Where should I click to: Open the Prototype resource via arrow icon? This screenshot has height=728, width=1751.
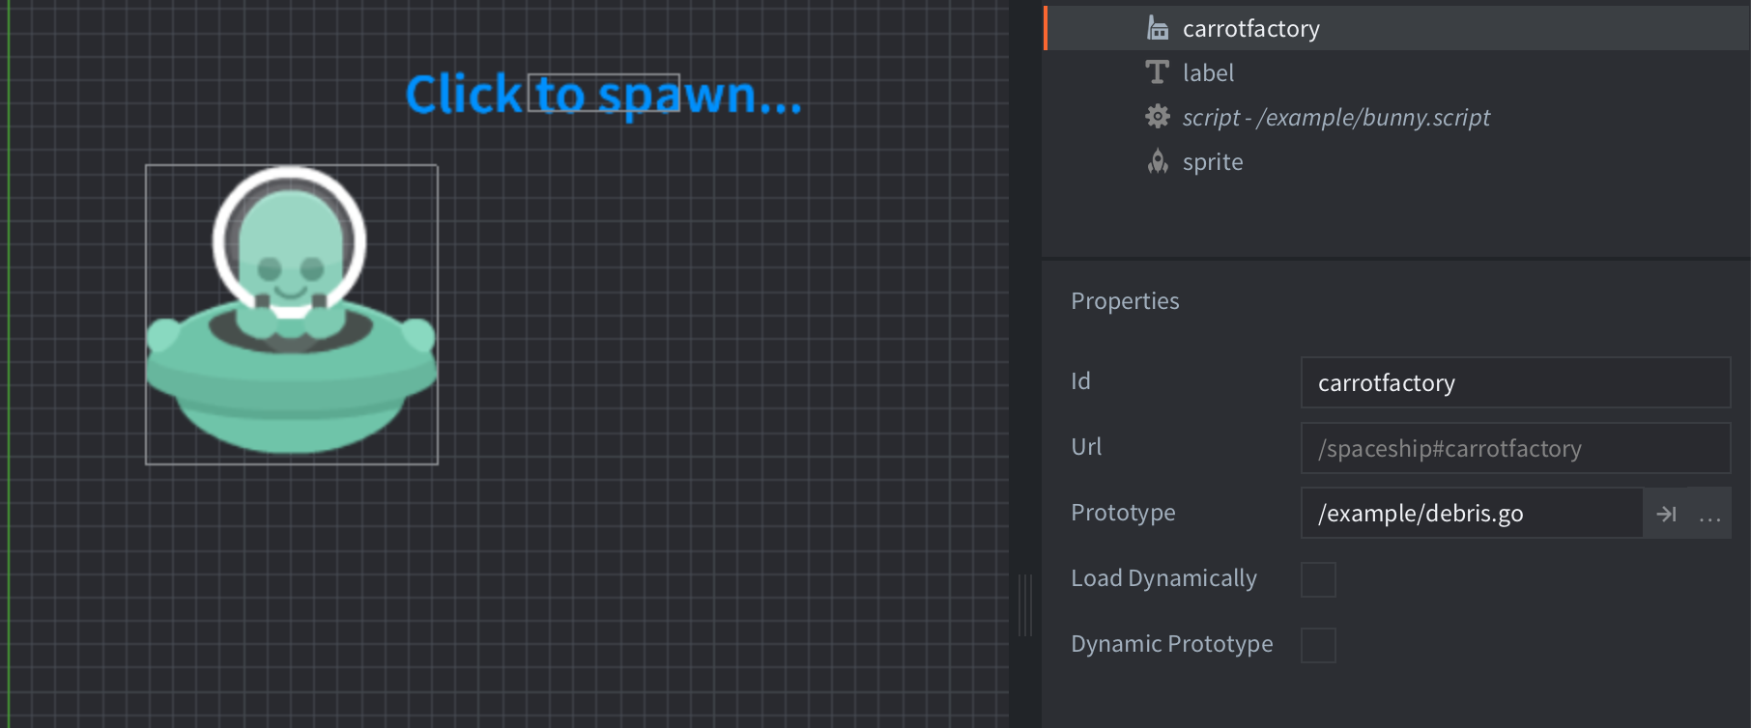pos(1666,514)
